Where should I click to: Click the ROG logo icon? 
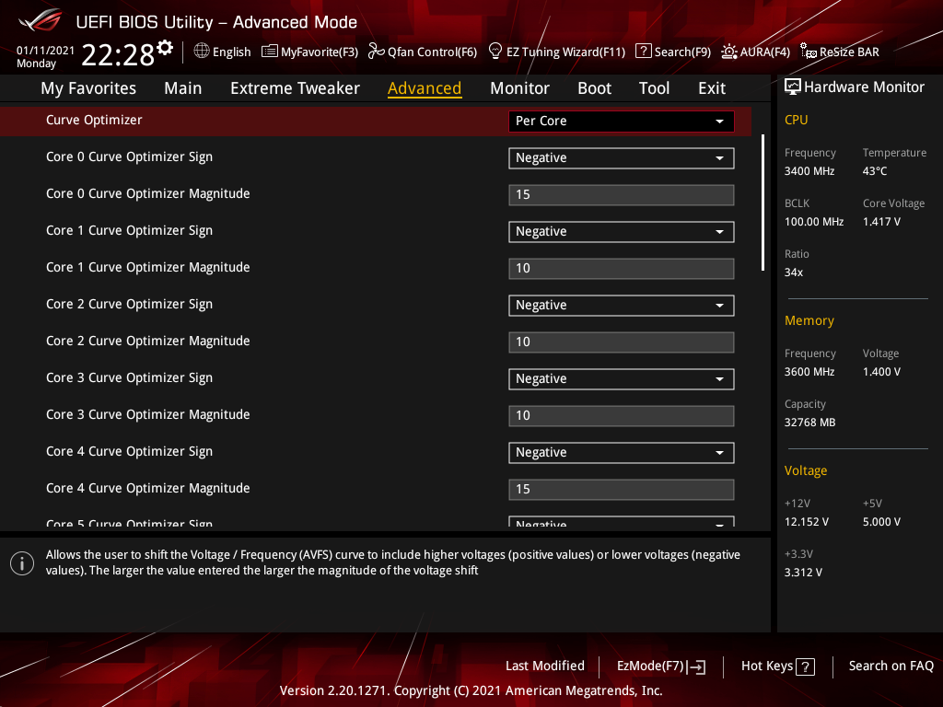(x=40, y=20)
